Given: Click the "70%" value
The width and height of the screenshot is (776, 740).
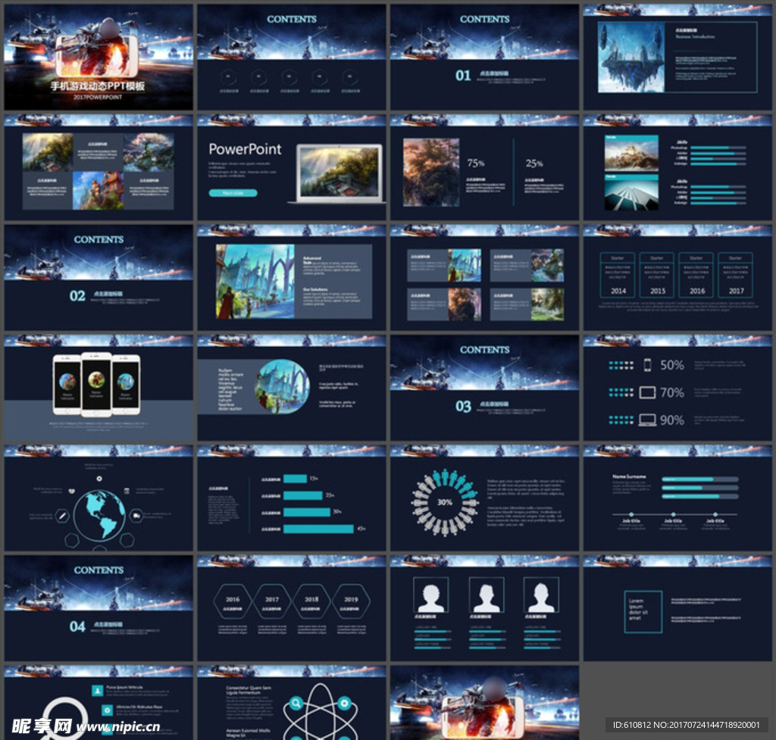Looking at the screenshot, I should [672, 393].
